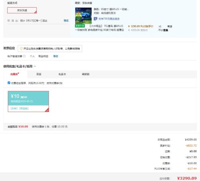Toggle the 优惠组合推荐 checkbox
200x181 pixels.
point(9,83)
